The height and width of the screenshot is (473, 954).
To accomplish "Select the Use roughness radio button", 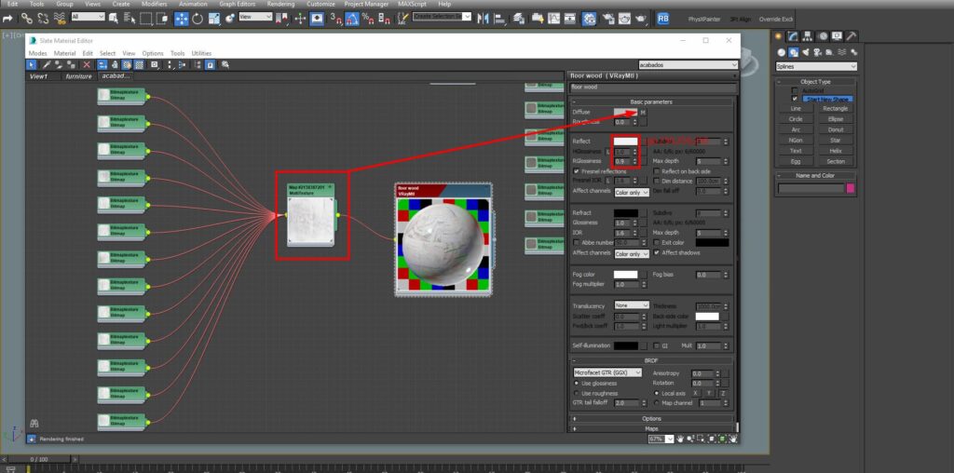I will pyautogui.click(x=576, y=393).
